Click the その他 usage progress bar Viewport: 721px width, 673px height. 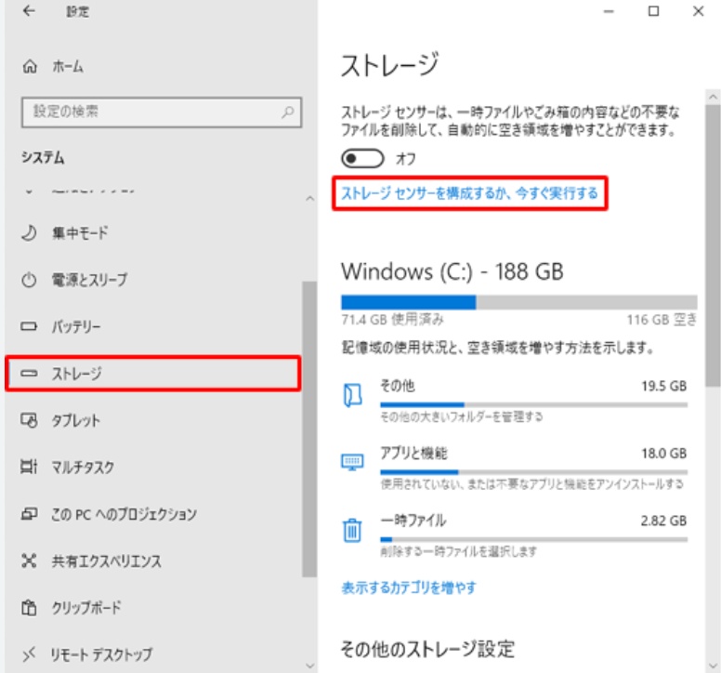click(x=534, y=404)
